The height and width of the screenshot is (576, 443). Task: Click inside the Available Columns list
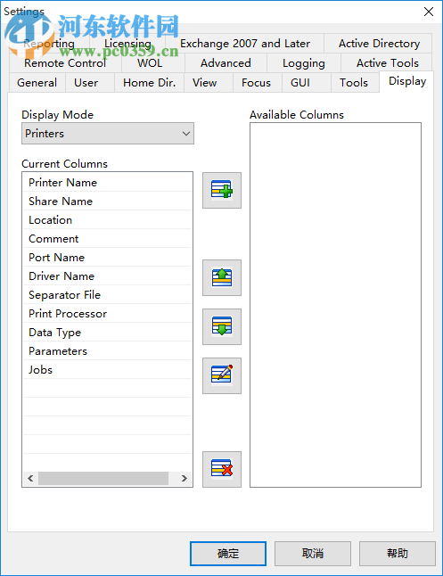coord(335,305)
